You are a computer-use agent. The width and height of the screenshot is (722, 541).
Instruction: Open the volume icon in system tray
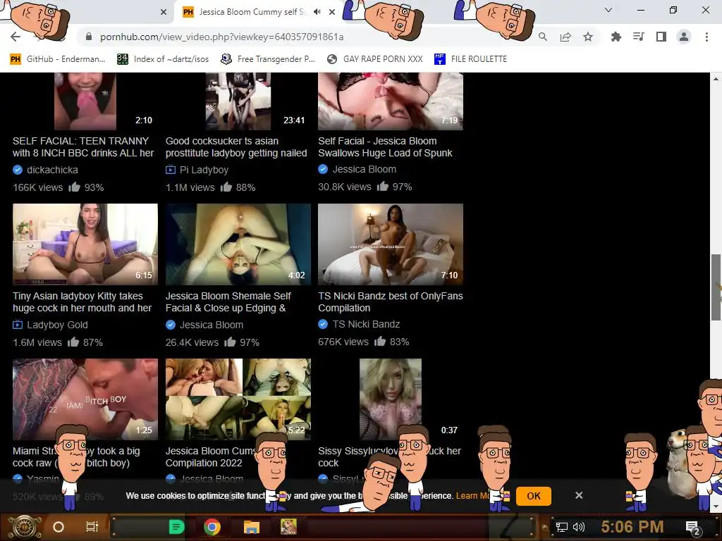(578, 527)
